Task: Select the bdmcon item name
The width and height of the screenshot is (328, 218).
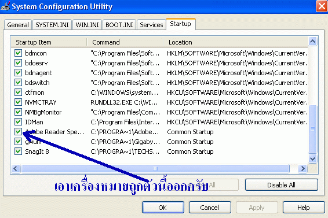Action: click(x=36, y=53)
